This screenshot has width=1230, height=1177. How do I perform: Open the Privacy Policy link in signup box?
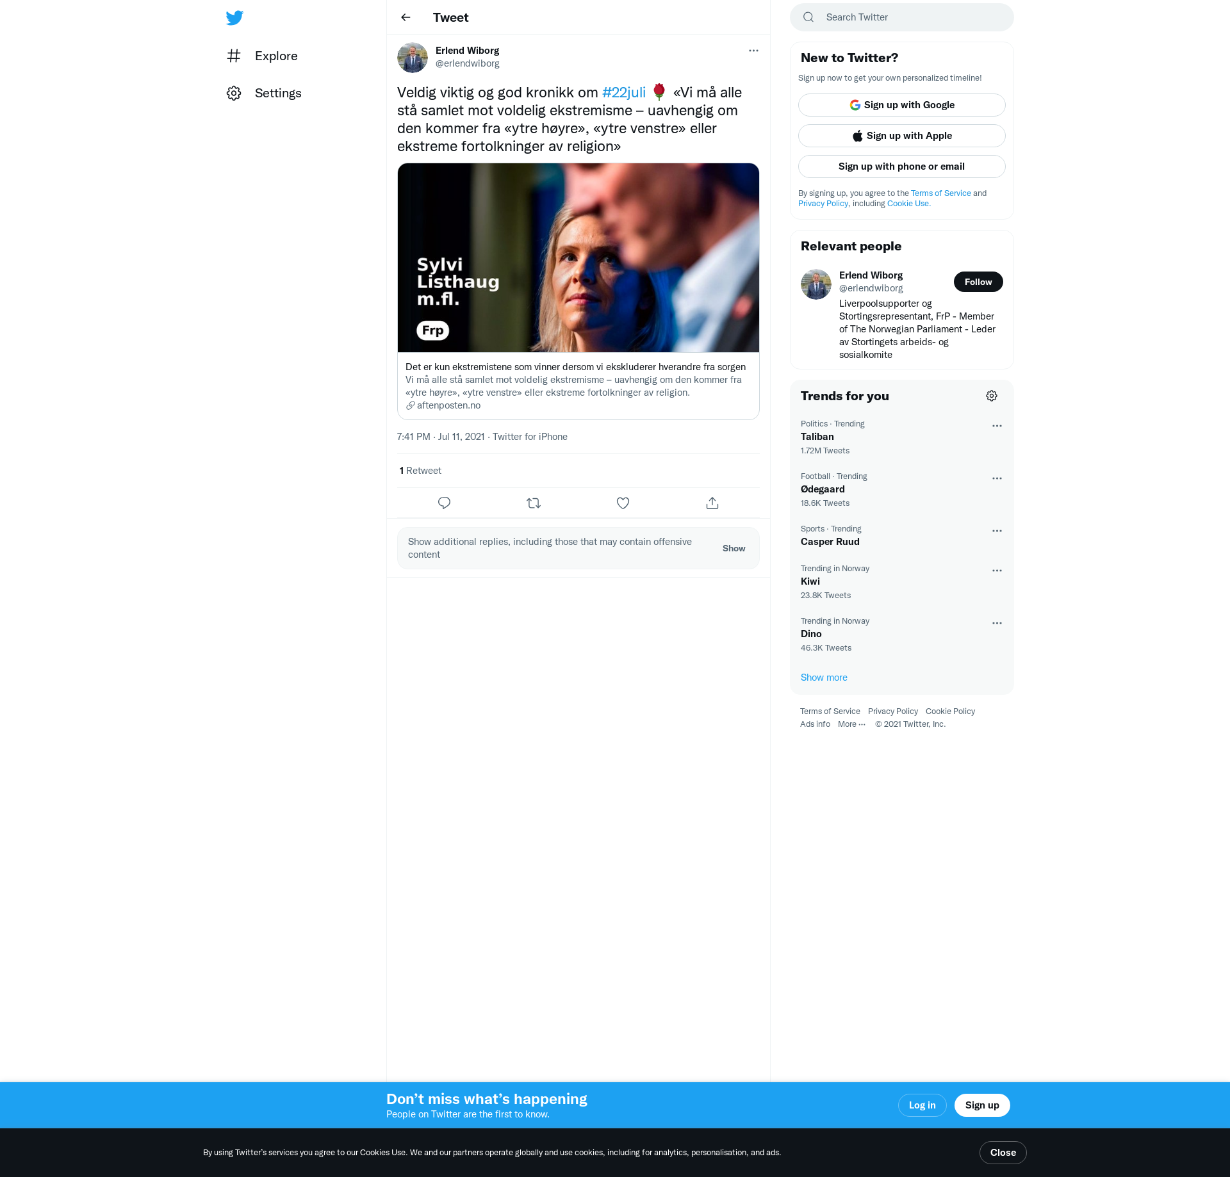pos(823,204)
